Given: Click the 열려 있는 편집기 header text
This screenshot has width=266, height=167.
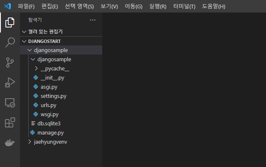Looking at the screenshot, I should 45,32.
